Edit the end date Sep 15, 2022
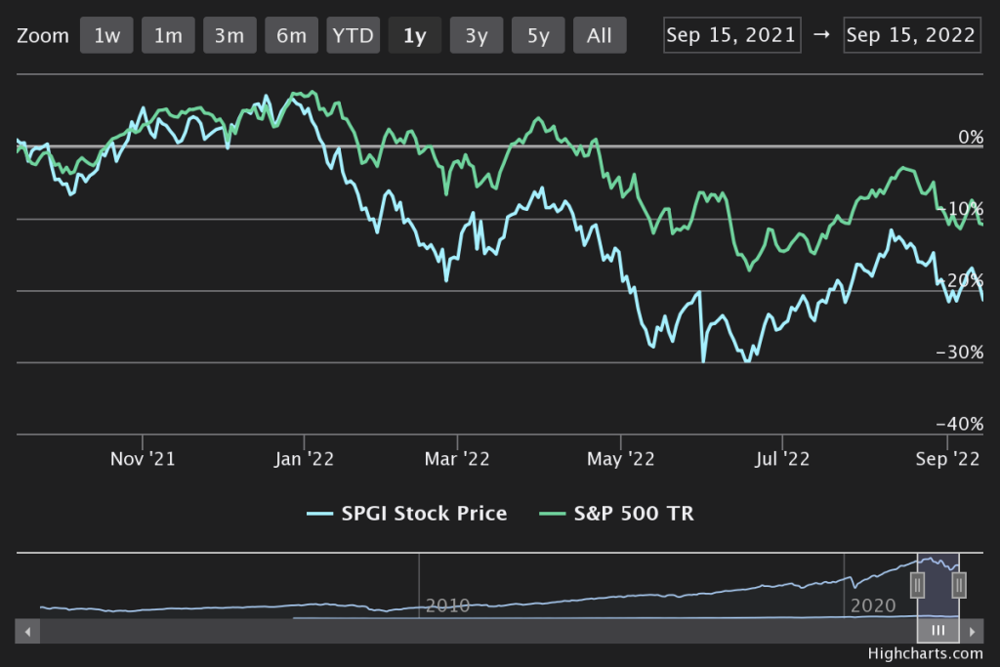 (x=911, y=36)
